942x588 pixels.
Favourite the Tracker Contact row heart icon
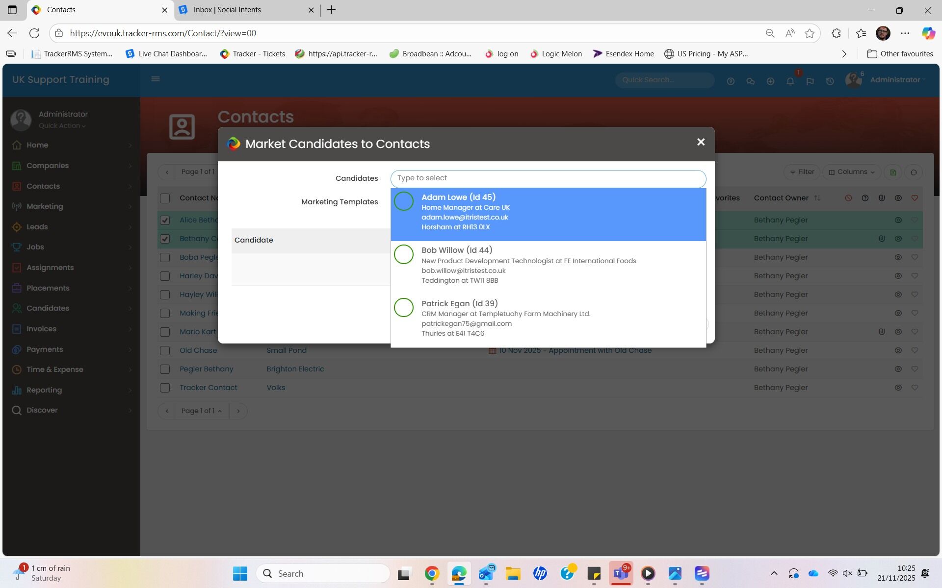pyautogui.click(x=915, y=388)
